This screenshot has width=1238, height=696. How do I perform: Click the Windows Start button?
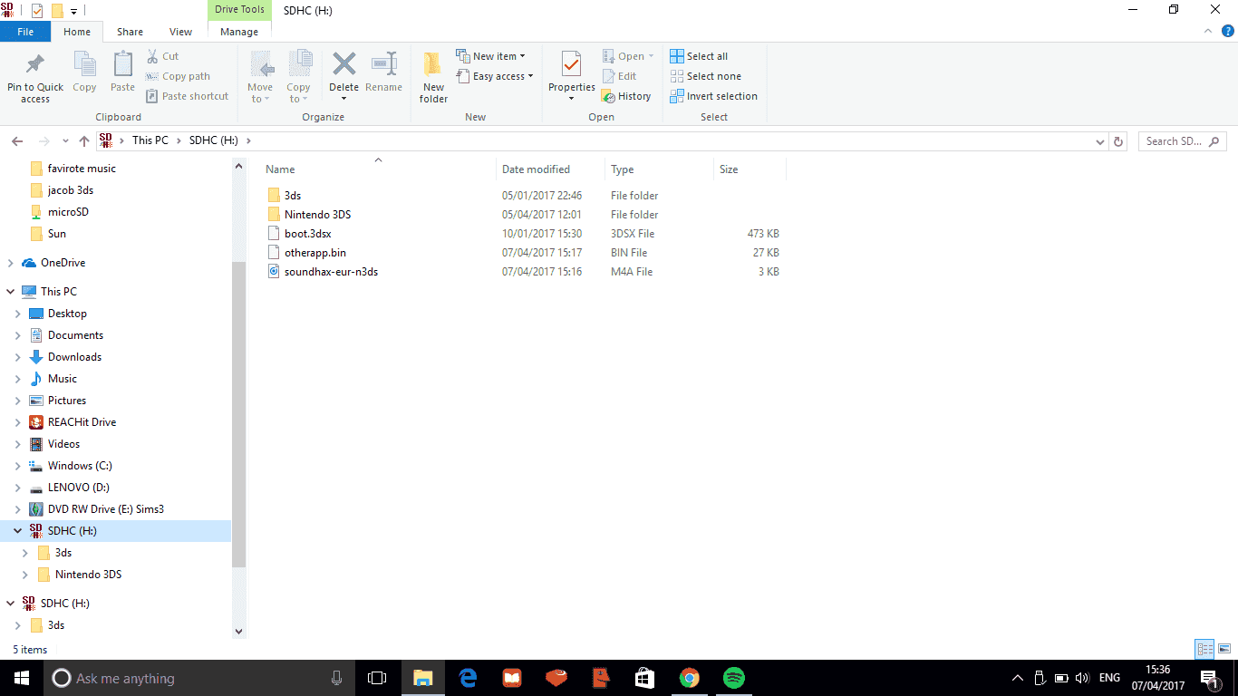pos(22,678)
